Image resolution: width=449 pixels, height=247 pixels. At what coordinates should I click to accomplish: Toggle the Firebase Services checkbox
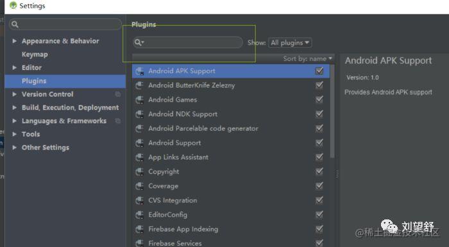click(x=319, y=243)
